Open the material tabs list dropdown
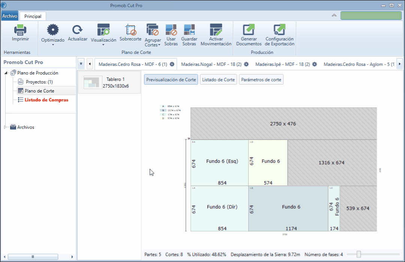 [81, 64]
